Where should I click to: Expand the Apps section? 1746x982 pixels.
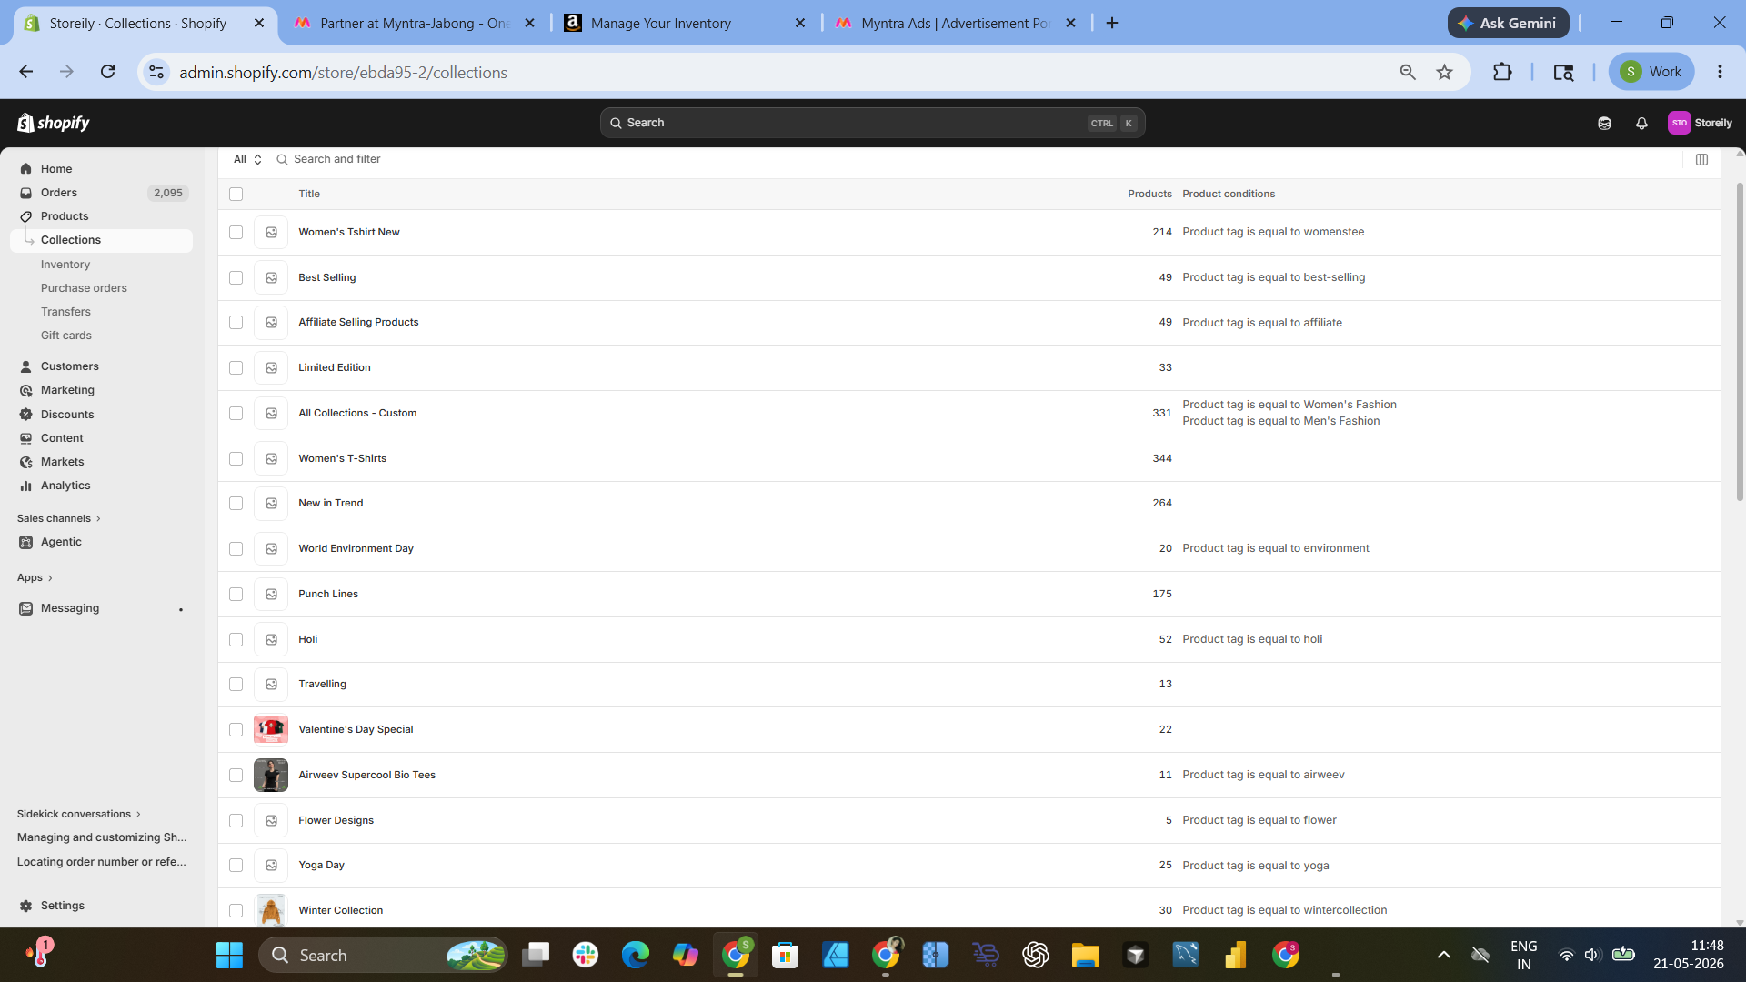[35, 577]
